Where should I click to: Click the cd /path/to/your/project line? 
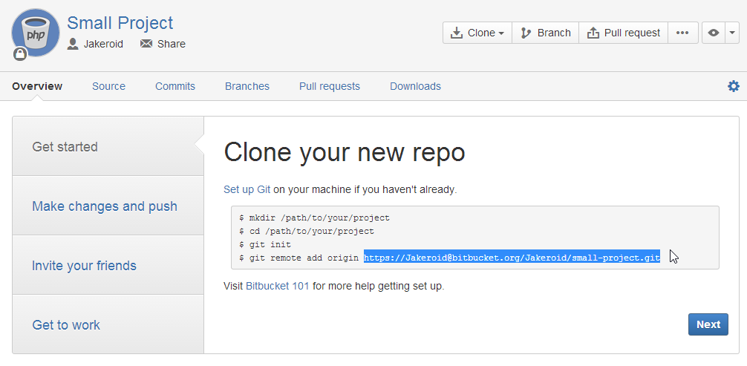[307, 231]
